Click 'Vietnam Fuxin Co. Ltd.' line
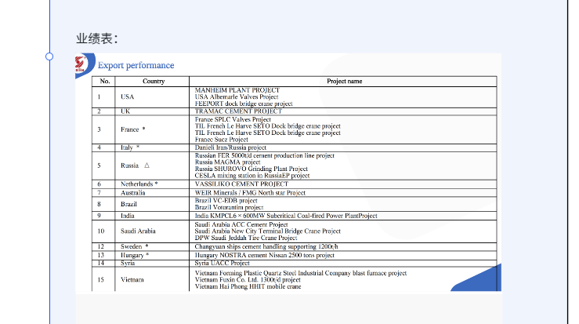 point(248,279)
